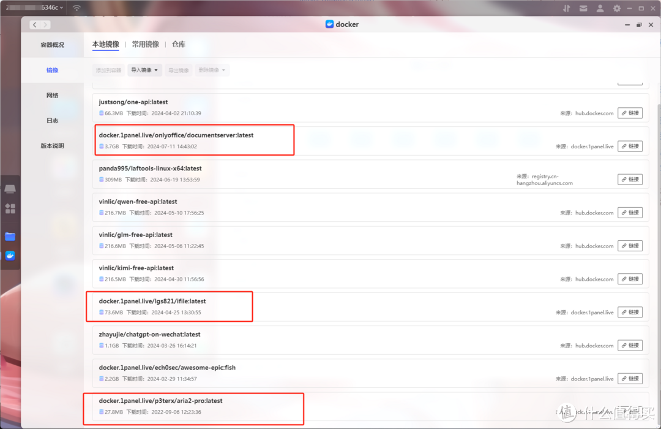Click the 3.7GB size of onlyoffice image

tap(112, 146)
